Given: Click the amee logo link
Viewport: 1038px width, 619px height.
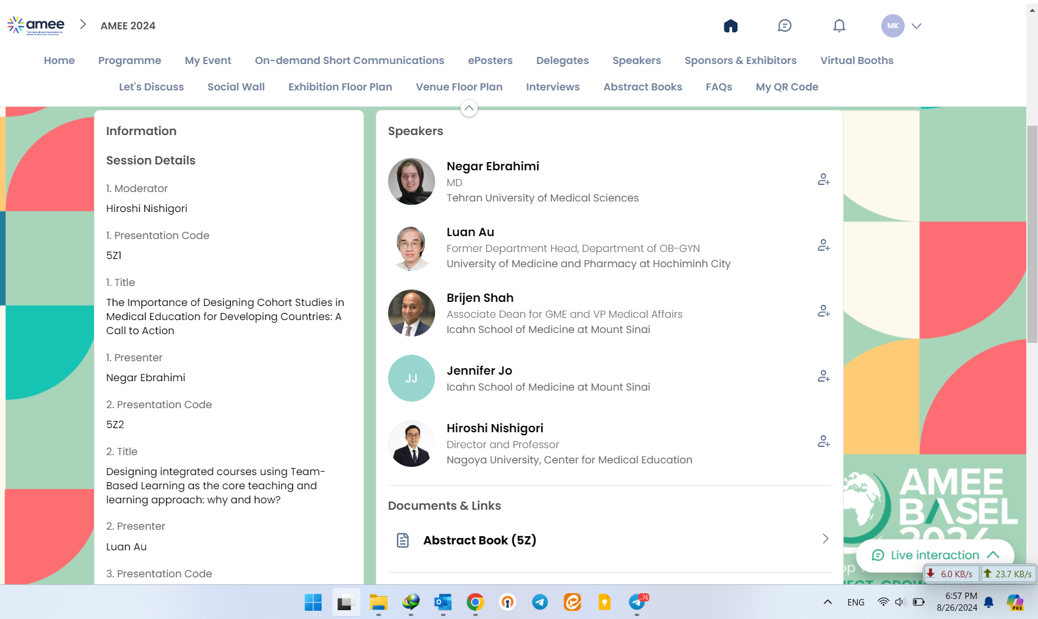Looking at the screenshot, I should click(36, 25).
